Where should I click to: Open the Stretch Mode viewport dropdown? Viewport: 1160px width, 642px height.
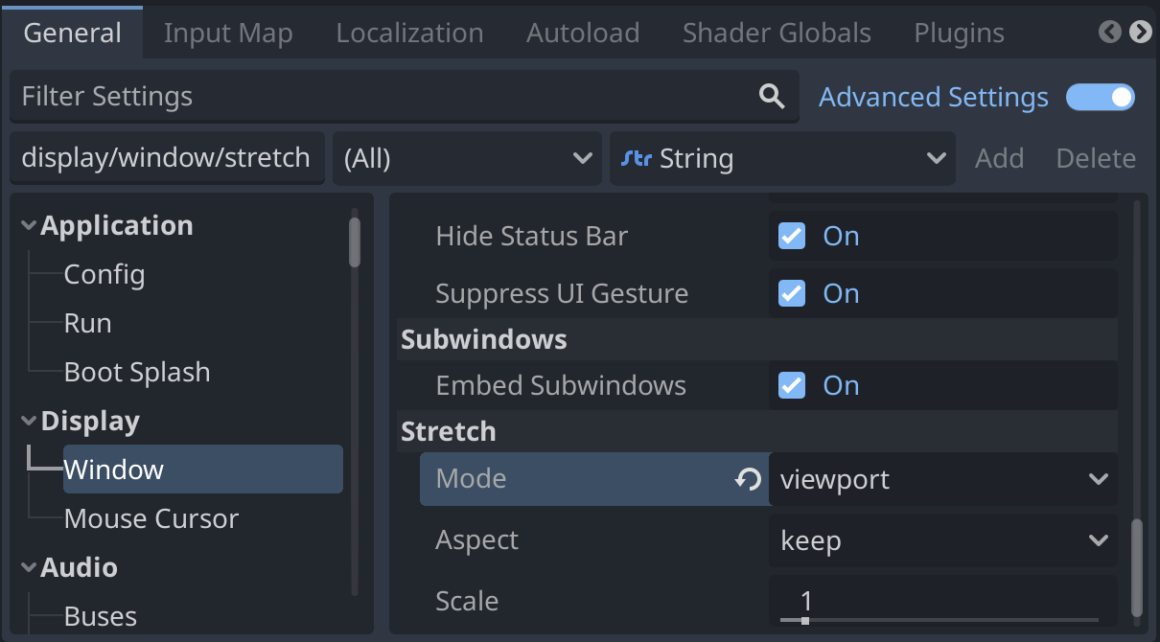[1097, 479]
